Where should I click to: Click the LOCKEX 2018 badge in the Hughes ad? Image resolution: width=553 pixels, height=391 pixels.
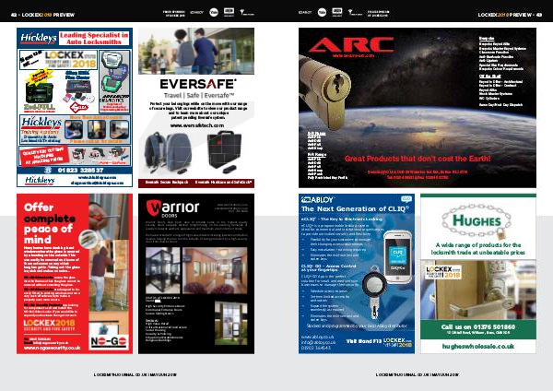point(443,272)
